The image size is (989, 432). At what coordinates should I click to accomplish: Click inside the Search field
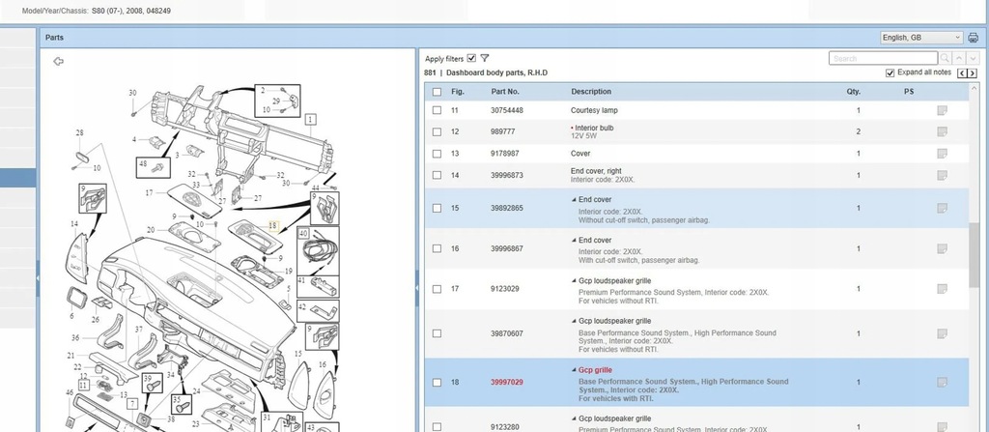(883, 58)
